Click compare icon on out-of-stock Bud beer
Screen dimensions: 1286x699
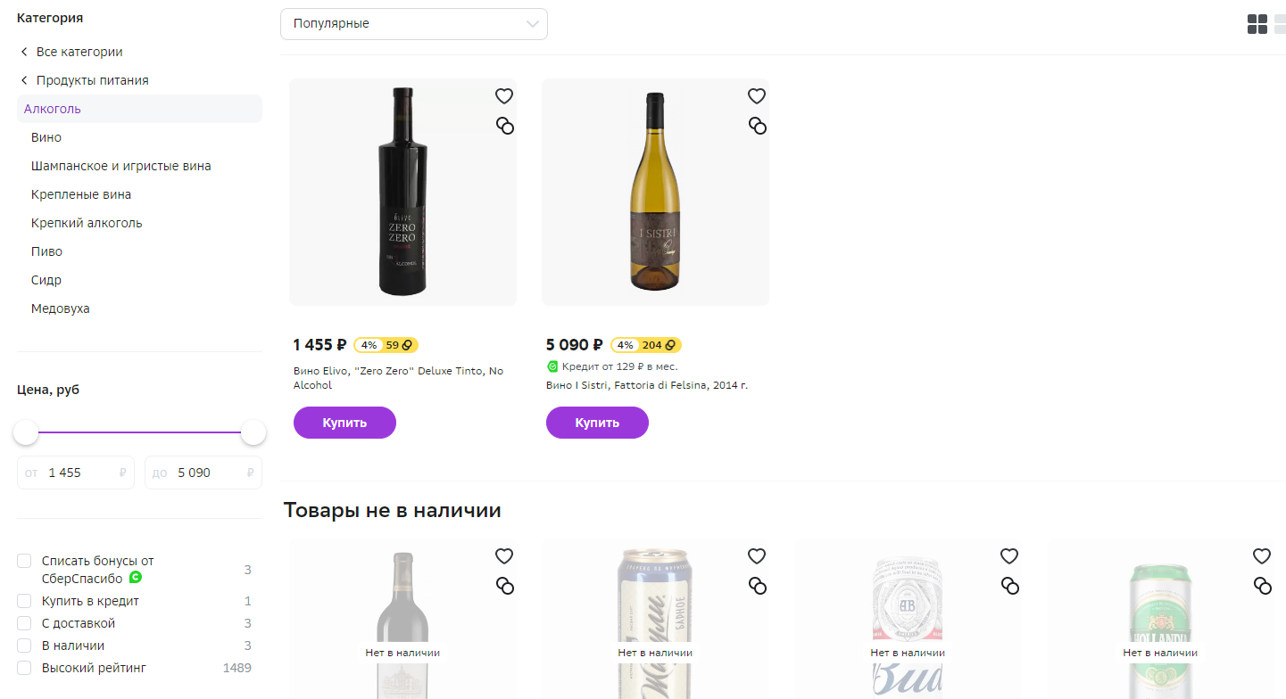[x=1010, y=586]
